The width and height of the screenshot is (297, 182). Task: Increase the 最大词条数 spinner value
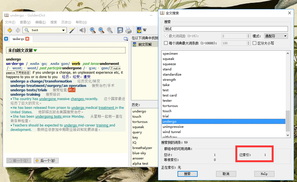click(249, 42)
